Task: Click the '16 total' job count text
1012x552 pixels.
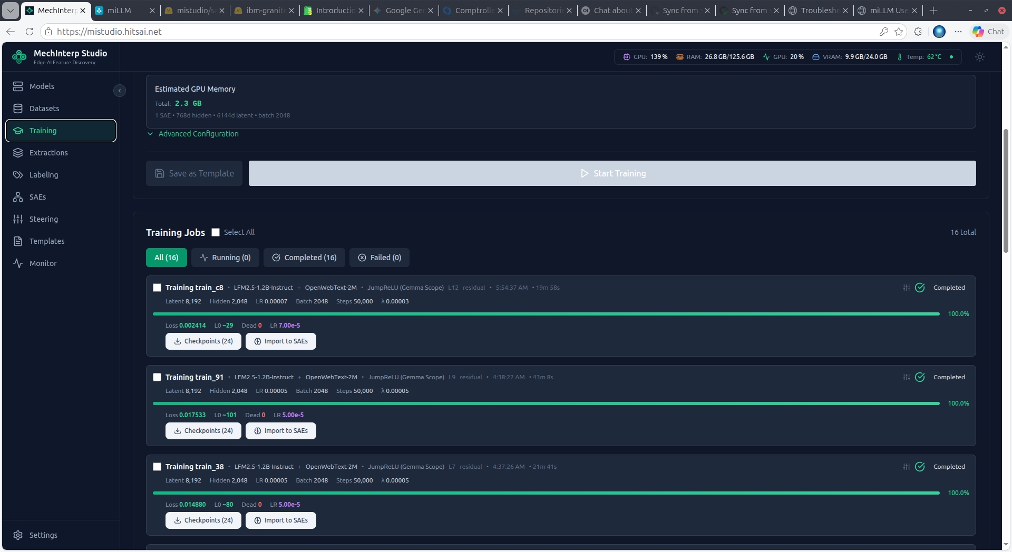Action: click(x=963, y=232)
